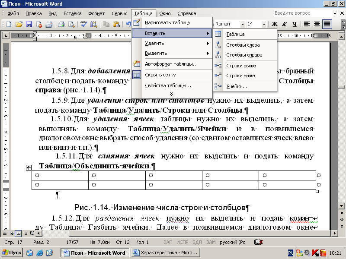Choose Автоформат таблицы
Image resolution: width=346 pixels, height=259 pixels.
(x=172, y=64)
